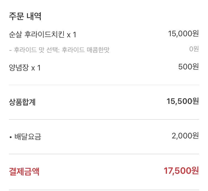The width and height of the screenshot is (208, 191).
Task: Select the 양념장 item name
Action: pos(19,68)
